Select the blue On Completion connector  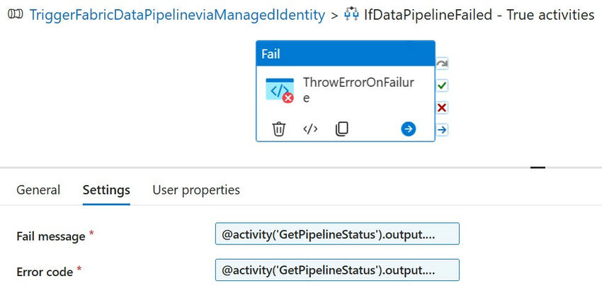click(x=442, y=129)
